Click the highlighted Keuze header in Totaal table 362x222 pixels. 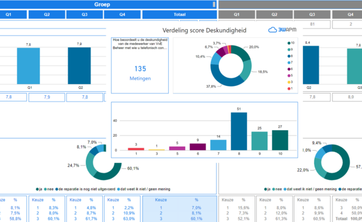tap(161, 200)
